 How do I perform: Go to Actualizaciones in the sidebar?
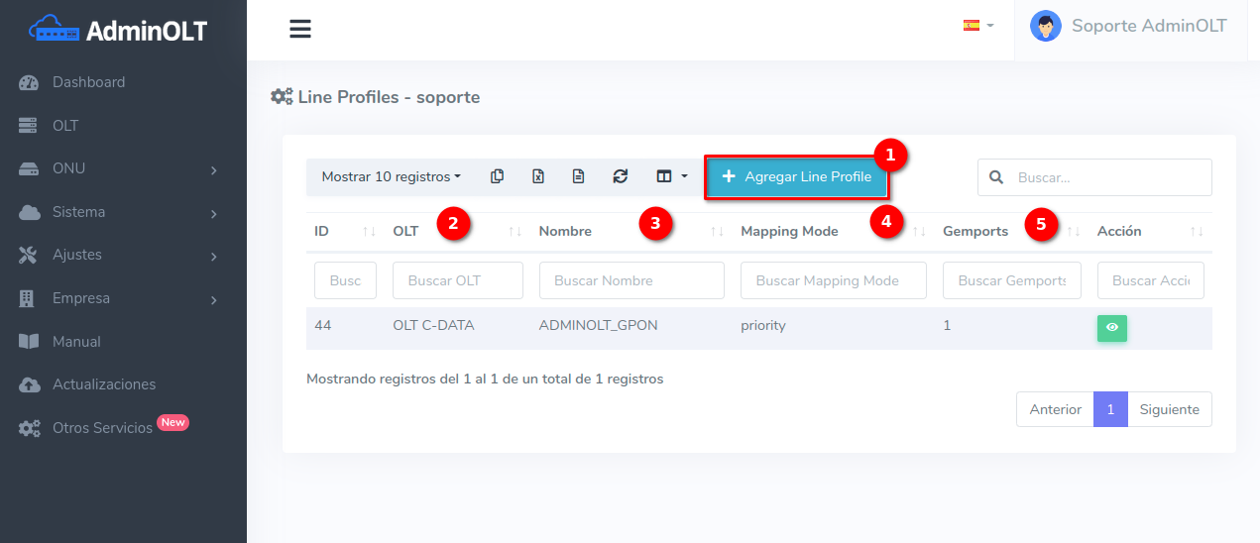pyautogui.click(x=103, y=384)
